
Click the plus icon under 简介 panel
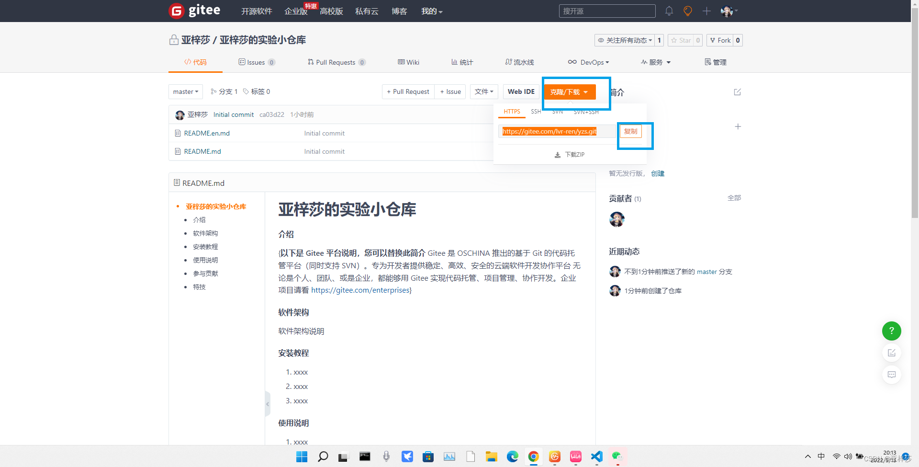(x=738, y=126)
